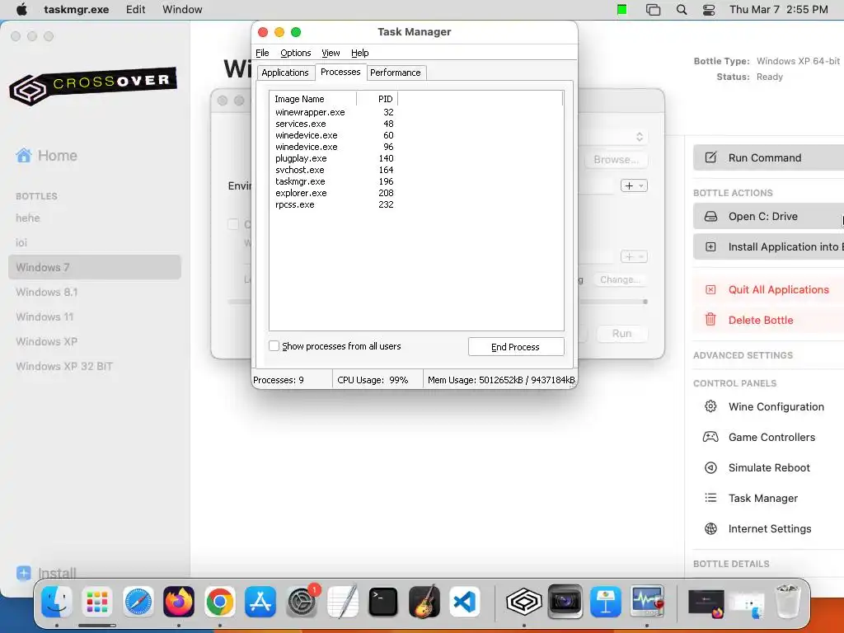Click the Quit All Applications x icon
Viewport: 844px width, 633px height.
tap(710, 289)
